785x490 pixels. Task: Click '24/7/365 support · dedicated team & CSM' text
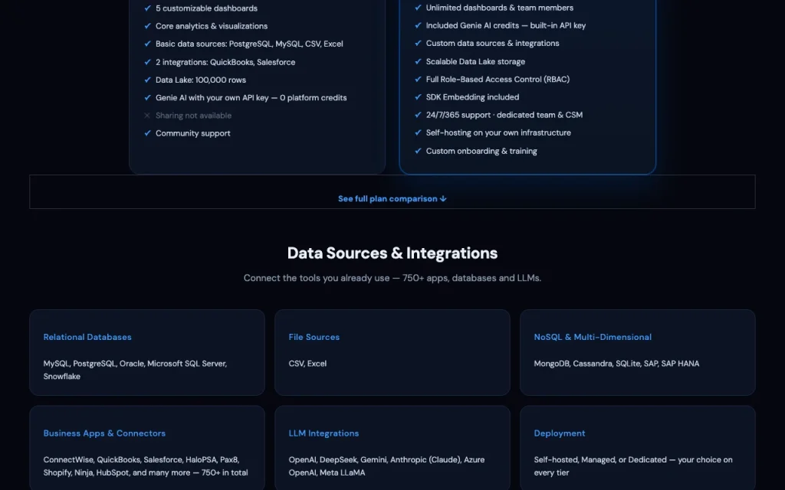point(504,115)
